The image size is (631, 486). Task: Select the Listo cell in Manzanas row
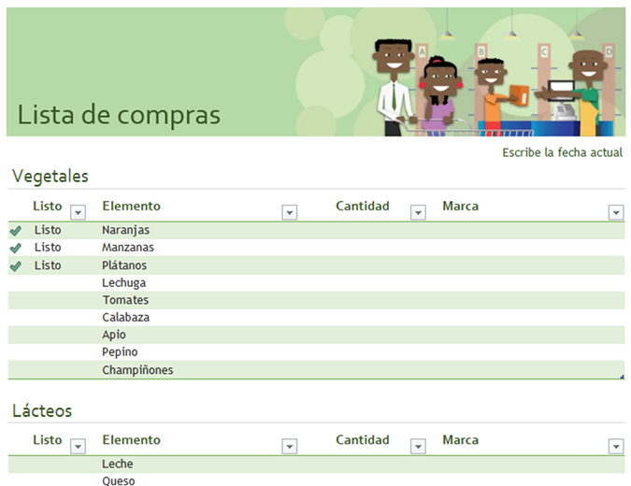48,248
